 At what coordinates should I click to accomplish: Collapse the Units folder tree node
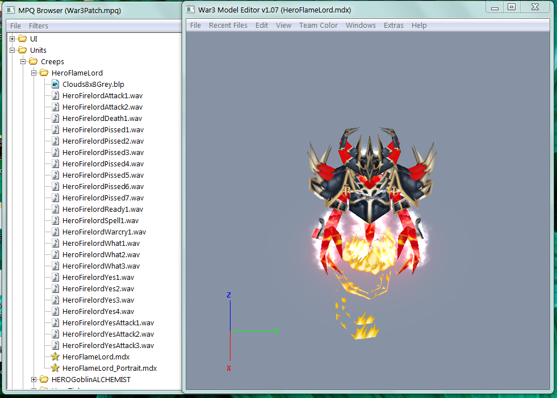coord(12,50)
